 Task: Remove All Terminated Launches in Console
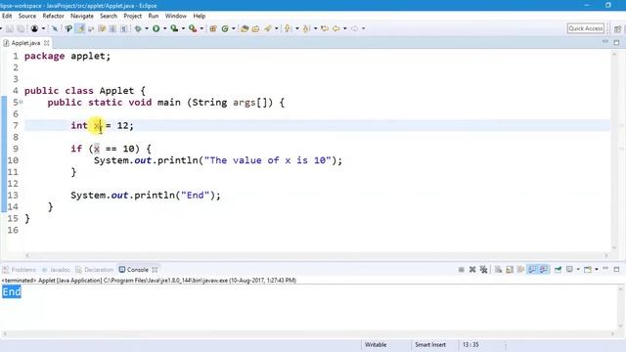click(x=483, y=270)
